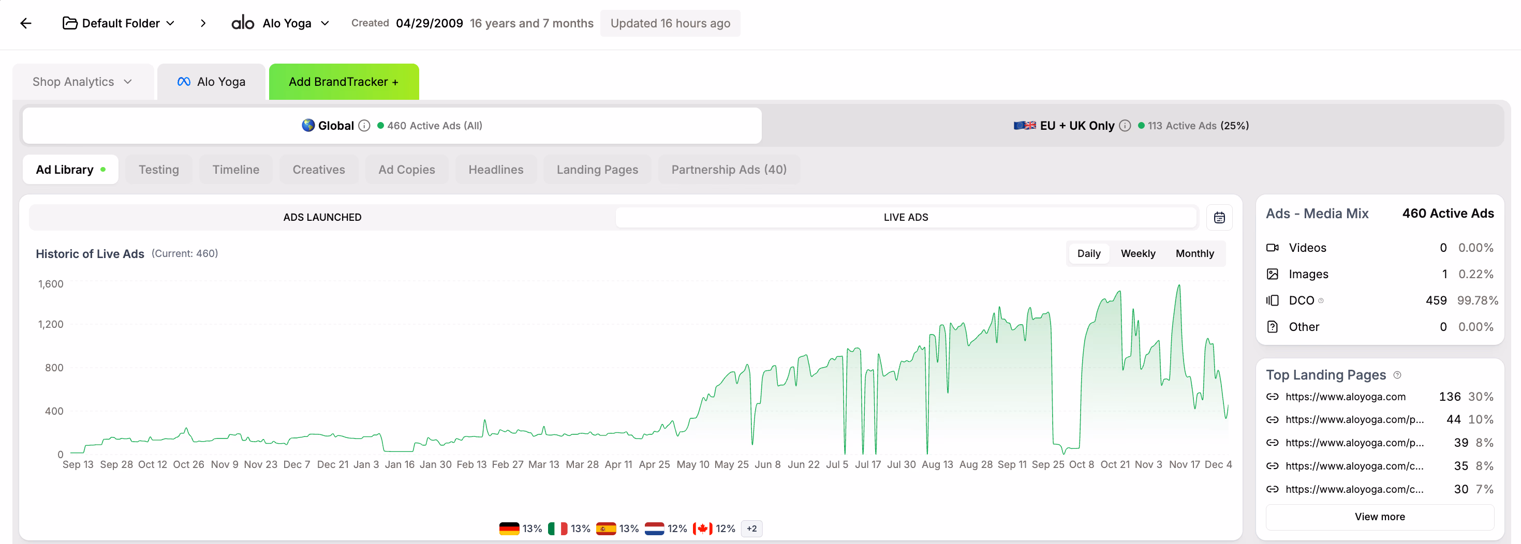This screenshot has height=544, width=1521.
Task: Open the calendar date picker icon
Action: (1220, 217)
